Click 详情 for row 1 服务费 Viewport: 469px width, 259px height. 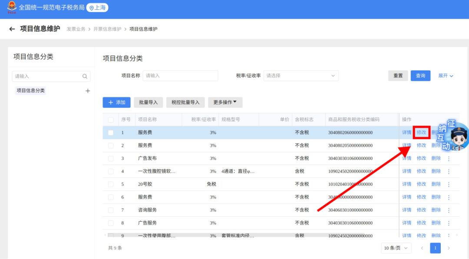pyautogui.click(x=407, y=133)
